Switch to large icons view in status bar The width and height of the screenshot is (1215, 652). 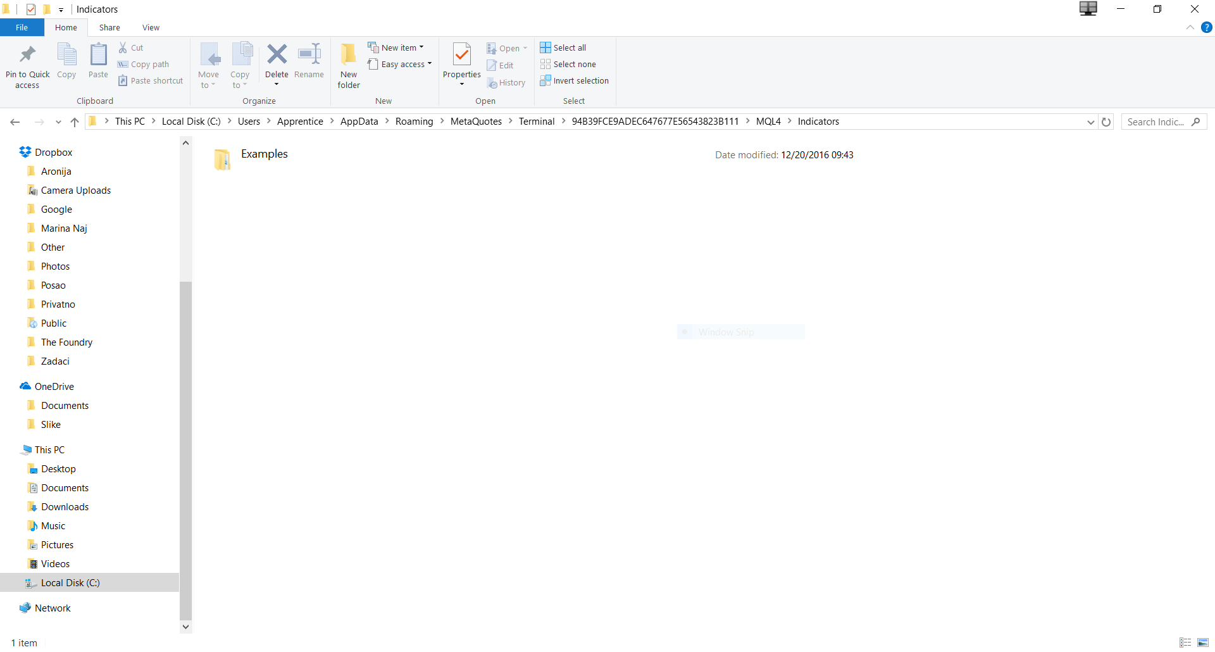pyautogui.click(x=1203, y=643)
